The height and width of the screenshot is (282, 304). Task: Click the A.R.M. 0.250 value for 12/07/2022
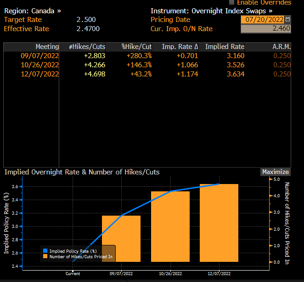tap(282, 74)
